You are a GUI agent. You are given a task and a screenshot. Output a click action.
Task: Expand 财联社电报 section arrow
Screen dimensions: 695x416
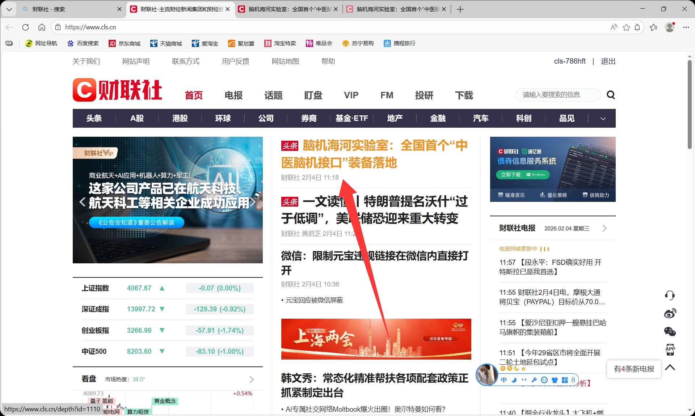(604, 228)
